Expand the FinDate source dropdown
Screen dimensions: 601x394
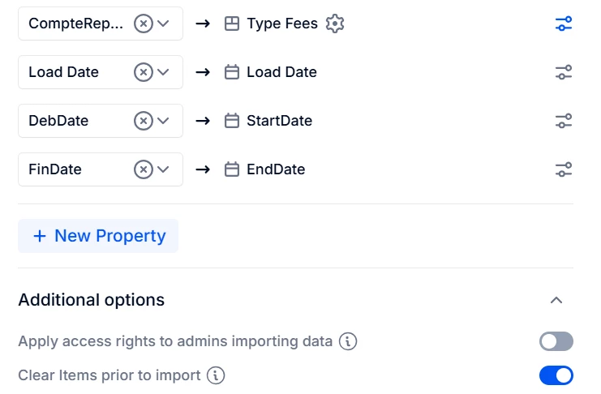click(164, 169)
